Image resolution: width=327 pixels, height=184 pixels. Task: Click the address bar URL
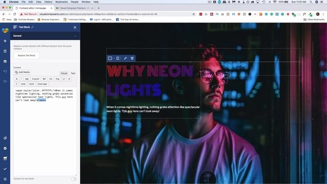[98, 14]
